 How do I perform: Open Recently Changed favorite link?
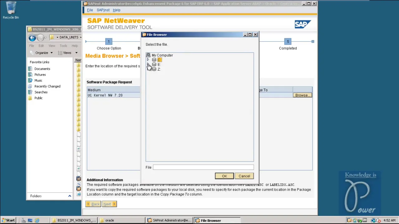(47, 86)
